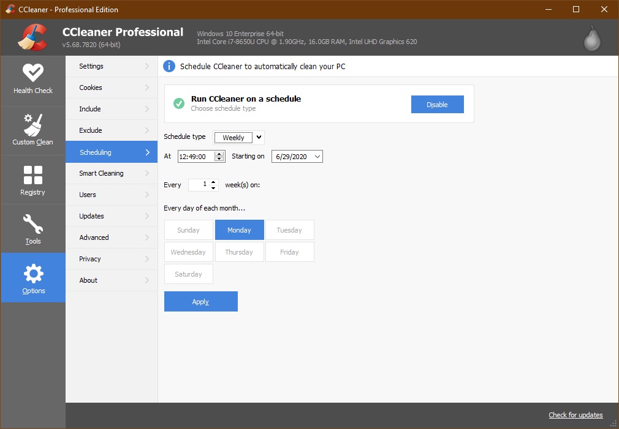Deselect Monday from scheduled days
The width and height of the screenshot is (619, 429).
tap(239, 229)
